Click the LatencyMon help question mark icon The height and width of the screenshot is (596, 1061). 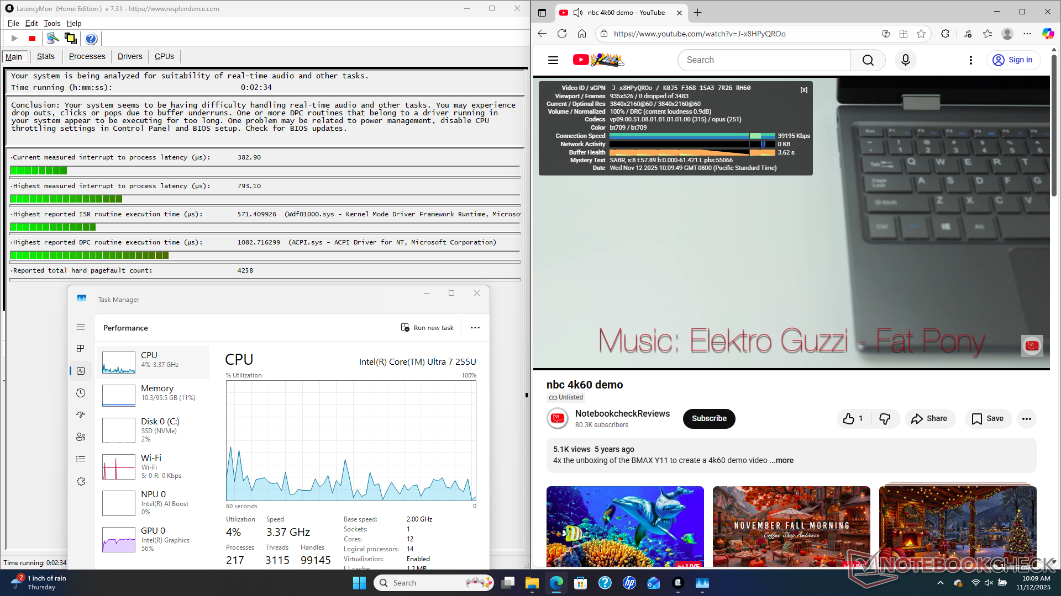pos(91,39)
